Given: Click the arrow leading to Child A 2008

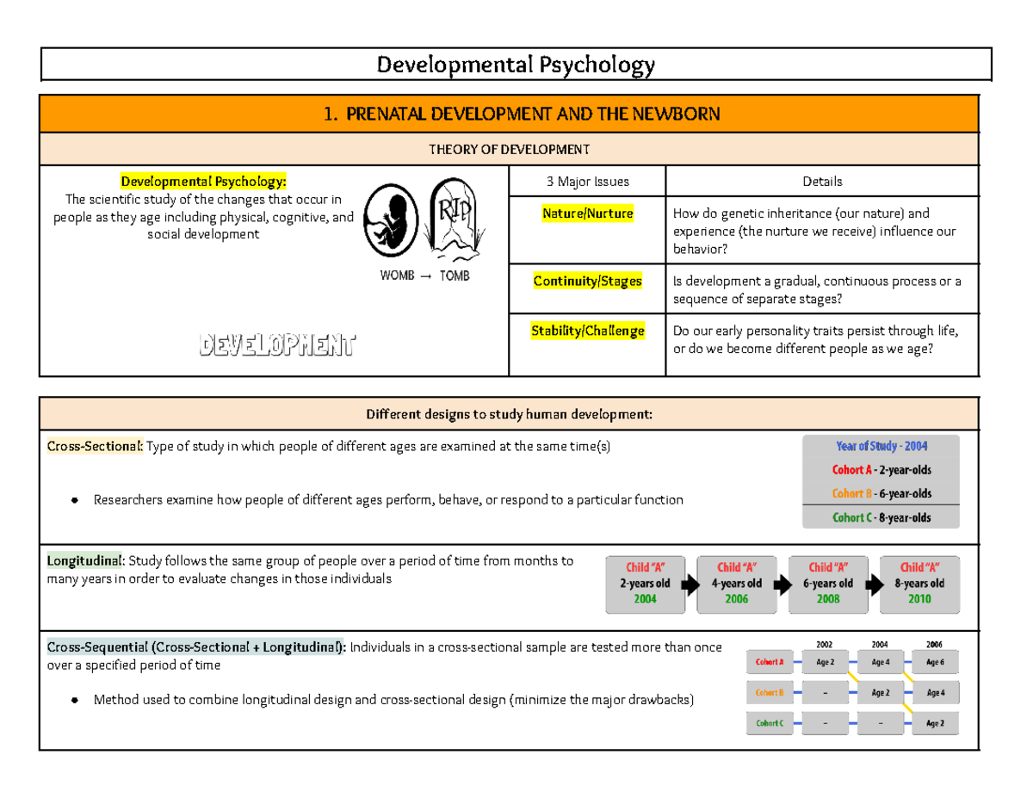Looking at the screenshot, I should (781, 584).
